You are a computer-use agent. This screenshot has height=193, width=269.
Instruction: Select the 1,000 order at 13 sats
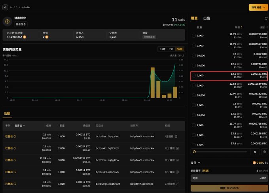point(194,105)
